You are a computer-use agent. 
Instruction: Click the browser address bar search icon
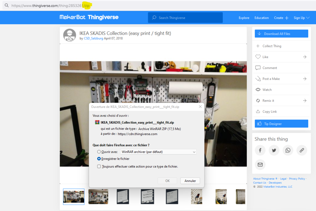click(x=7, y=6)
